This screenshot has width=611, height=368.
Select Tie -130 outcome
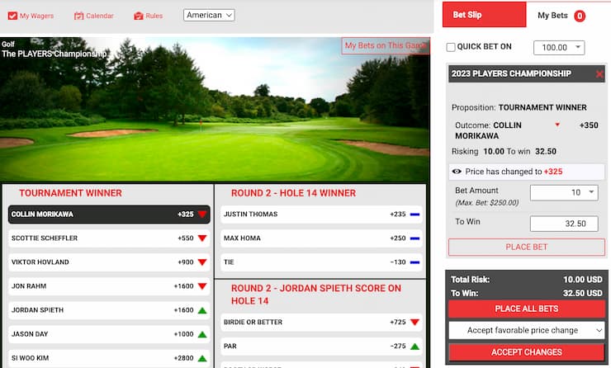point(321,262)
